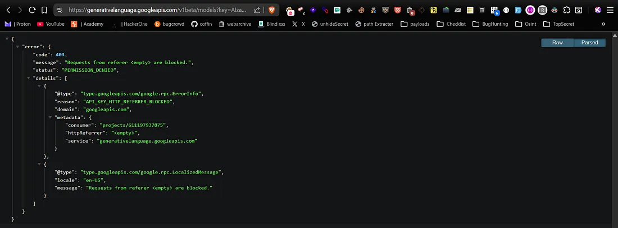
Task: Switch JSON view to Raw
Action: tap(557, 43)
